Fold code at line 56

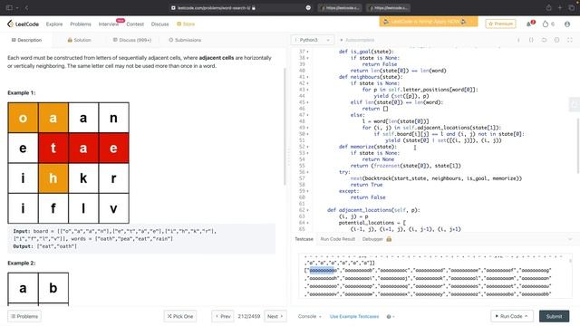pos(307,172)
